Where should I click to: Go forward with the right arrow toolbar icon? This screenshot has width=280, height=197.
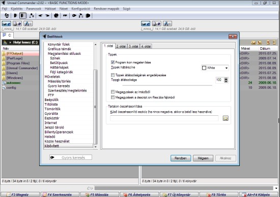coord(47,16)
